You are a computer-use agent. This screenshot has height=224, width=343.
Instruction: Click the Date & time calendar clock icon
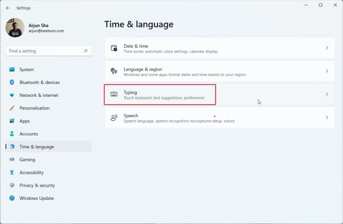coord(114,48)
